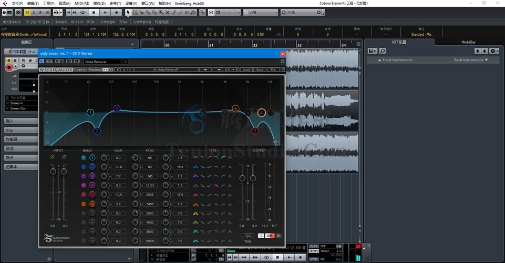Click EQ node 2 on the graph
This screenshot has width=505, height=263.
point(97,131)
